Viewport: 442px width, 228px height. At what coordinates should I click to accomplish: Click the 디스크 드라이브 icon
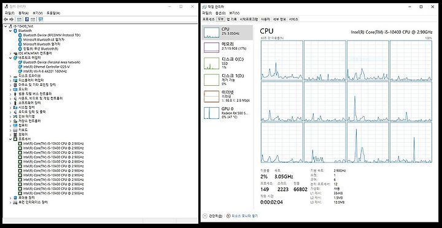tap(15, 76)
